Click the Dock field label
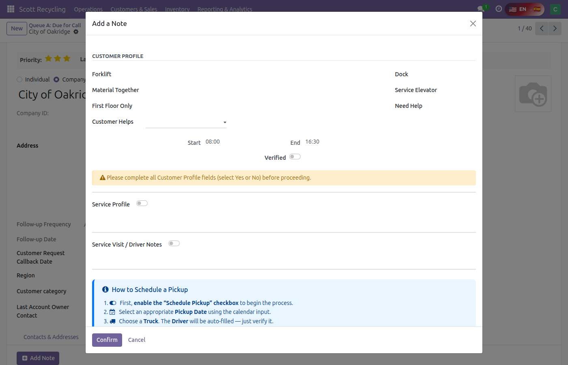Viewport: 568px width, 365px height. 402,74
